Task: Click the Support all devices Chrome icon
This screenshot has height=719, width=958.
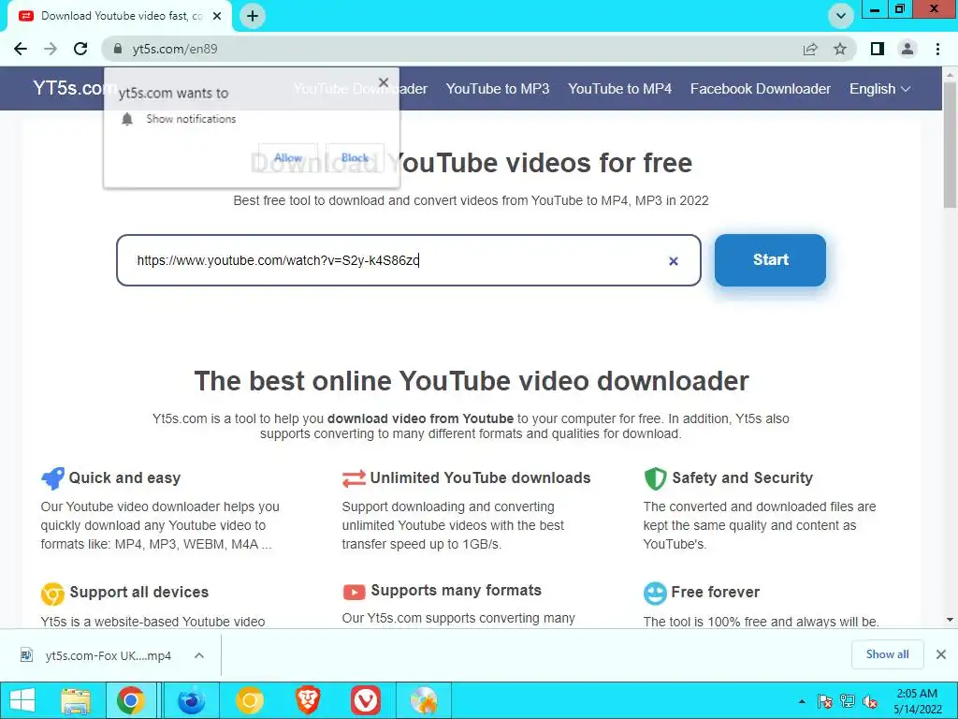Action: (52, 593)
